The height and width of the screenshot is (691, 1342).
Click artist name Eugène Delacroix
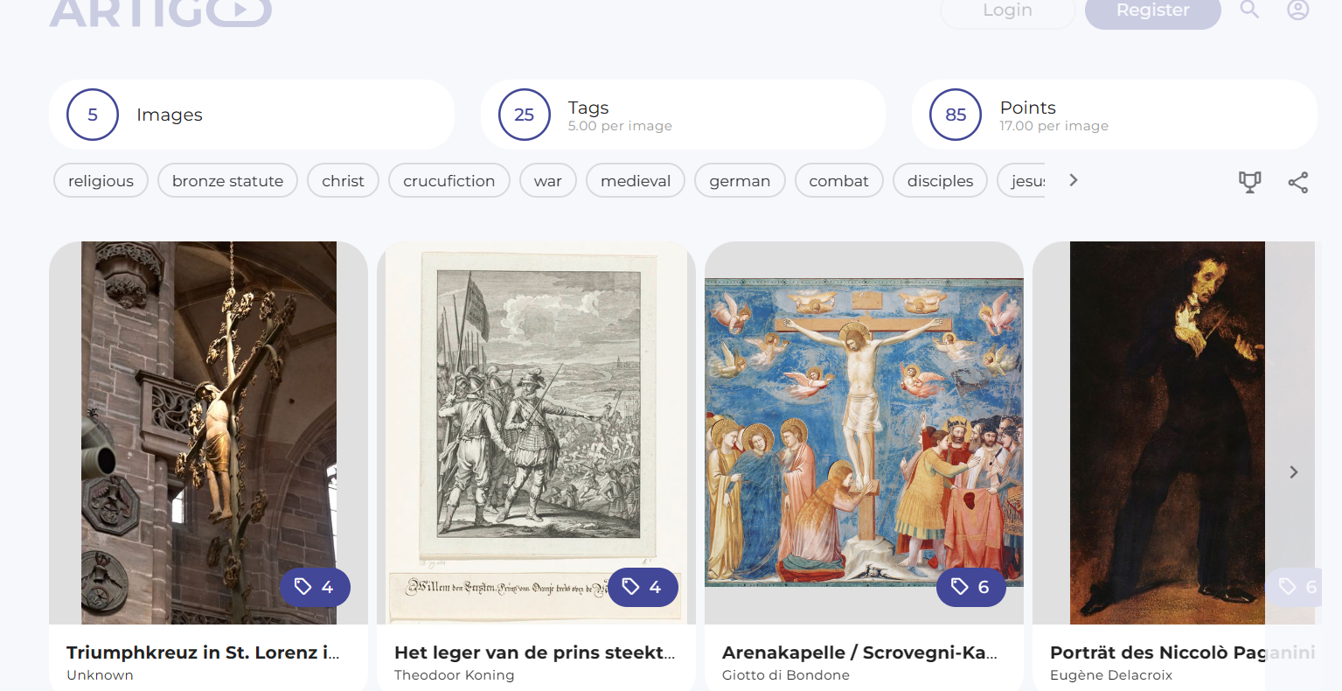[x=1111, y=675]
